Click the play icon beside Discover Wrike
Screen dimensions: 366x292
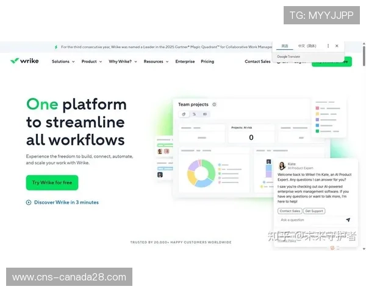click(29, 203)
